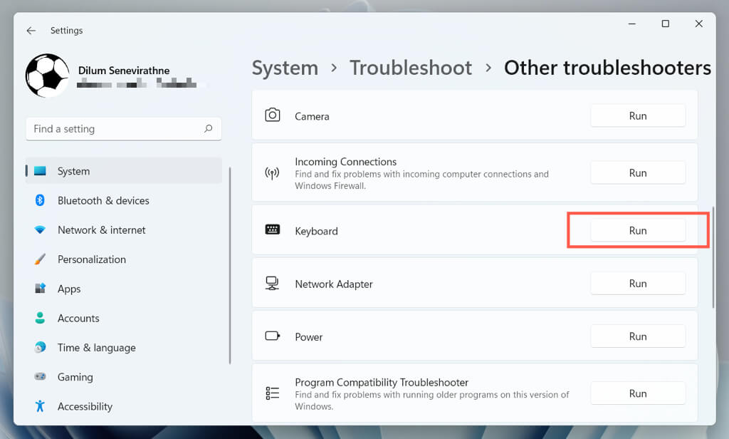Click the soccer ball profile picture
This screenshot has width=729, height=439.
[47, 76]
